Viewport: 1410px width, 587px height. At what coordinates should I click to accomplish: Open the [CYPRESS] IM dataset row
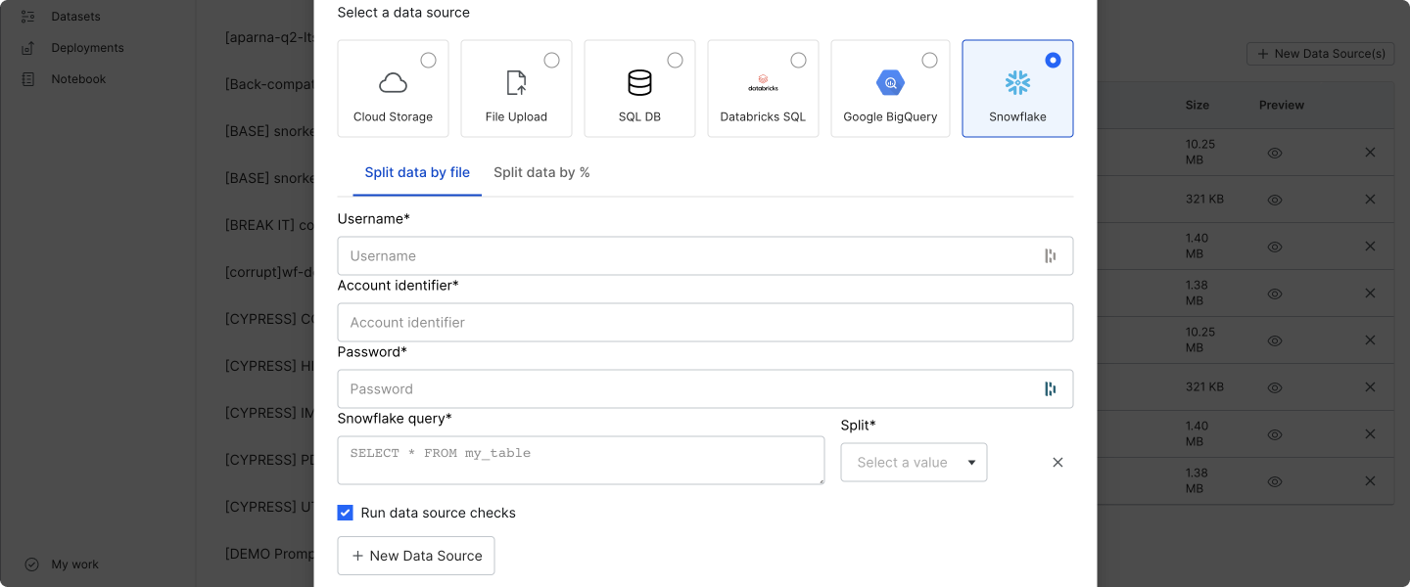(x=269, y=413)
